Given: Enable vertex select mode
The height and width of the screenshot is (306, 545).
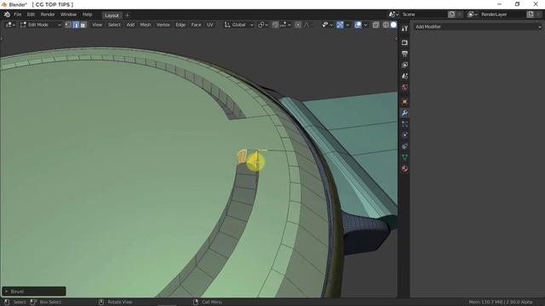Looking at the screenshot, I should (68, 25).
